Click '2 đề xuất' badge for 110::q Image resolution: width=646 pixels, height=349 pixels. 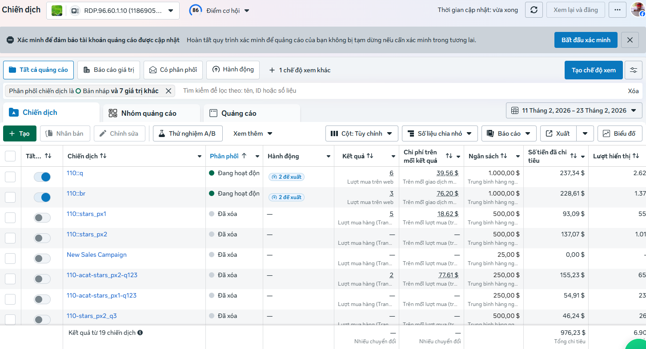286,177
